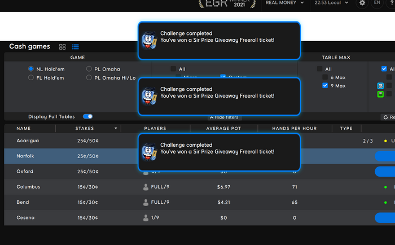Click 71 hands per hour value
Screen dimensions: 395x245
point(295,187)
